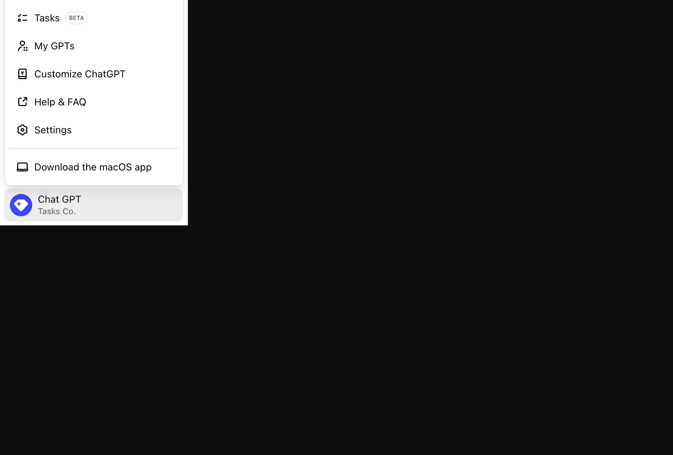Click the FAQ text in Help entry

77,102
